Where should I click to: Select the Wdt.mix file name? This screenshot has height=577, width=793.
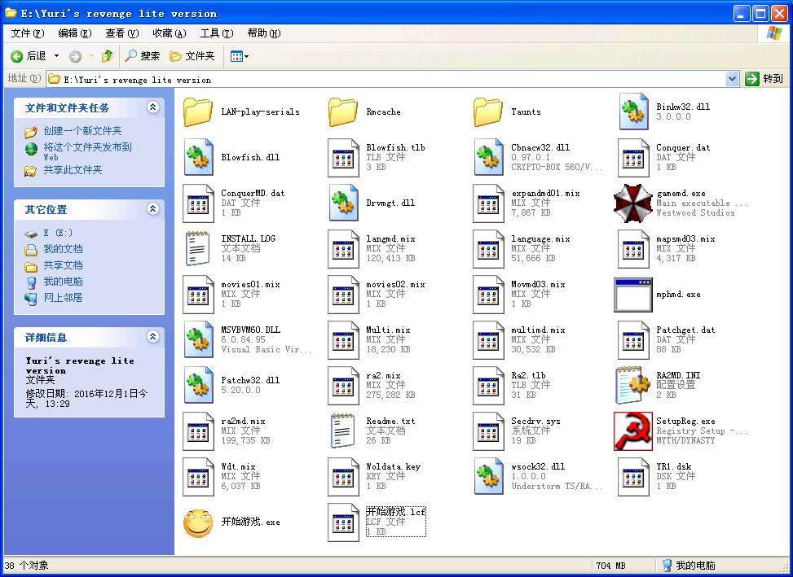[x=238, y=466]
